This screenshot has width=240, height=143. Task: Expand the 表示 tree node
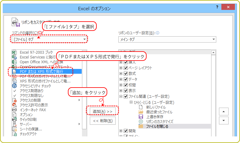[x=121, y=91]
